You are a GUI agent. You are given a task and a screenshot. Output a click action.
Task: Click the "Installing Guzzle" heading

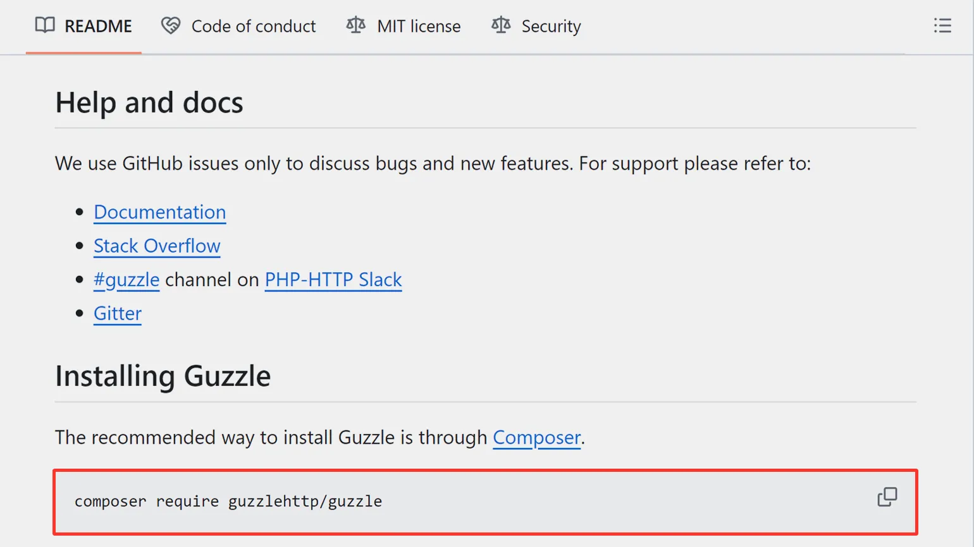coord(163,376)
